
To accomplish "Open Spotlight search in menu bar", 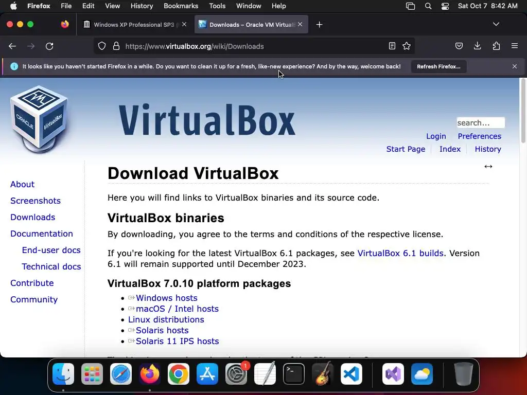I will (x=428, y=6).
